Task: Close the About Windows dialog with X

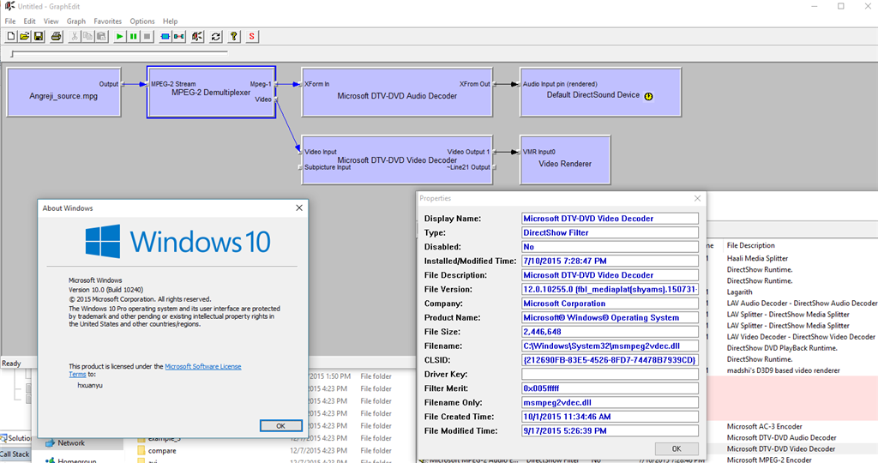Action: tap(299, 207)
